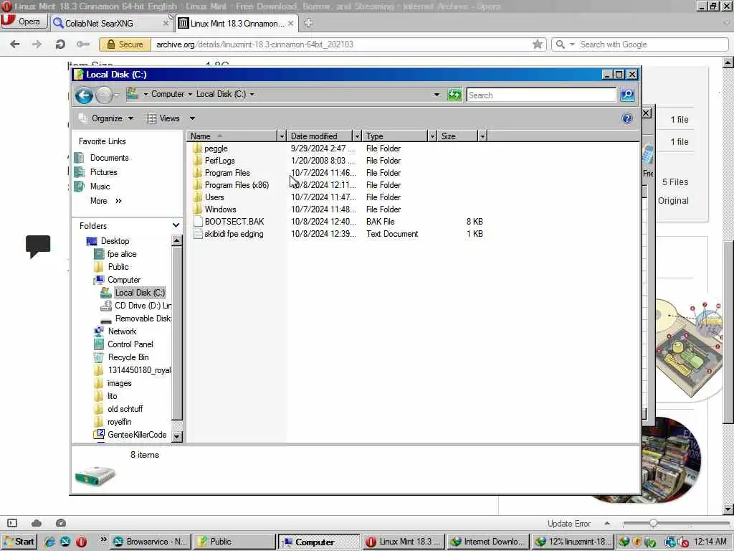Switch to Internet Download taskbar button
The image size is (734, 551).
point(487,542)
